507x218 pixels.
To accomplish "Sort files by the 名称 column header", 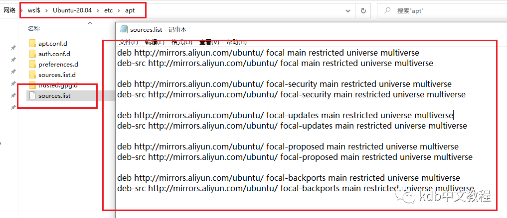I will (x=33, y=29).
